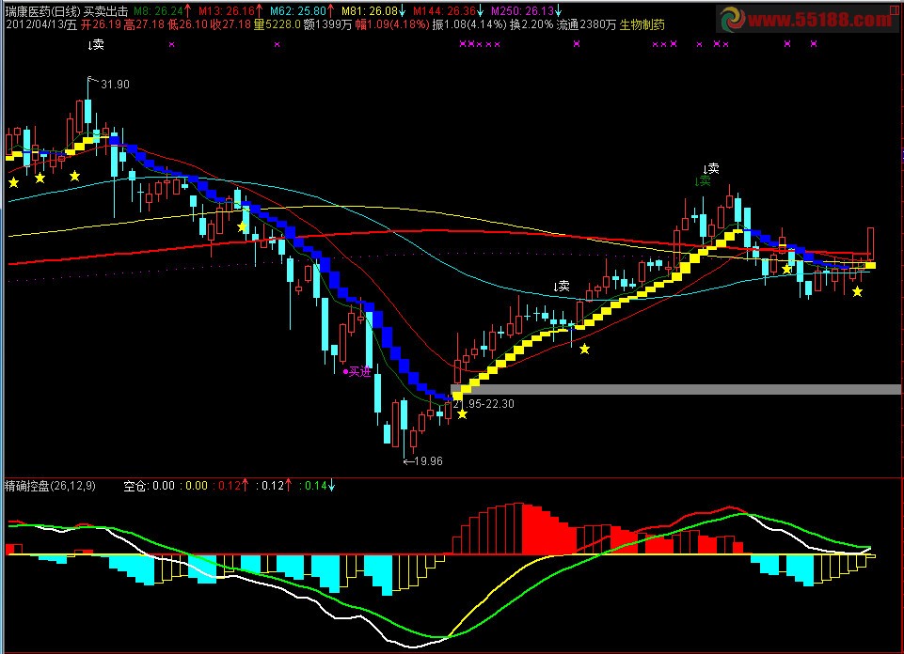Click the green 0.14 indicator value
This screenshot has height=654, width=904.
tap(315, 485)
